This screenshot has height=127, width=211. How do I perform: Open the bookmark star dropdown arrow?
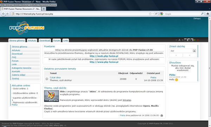tap(153, 14)
